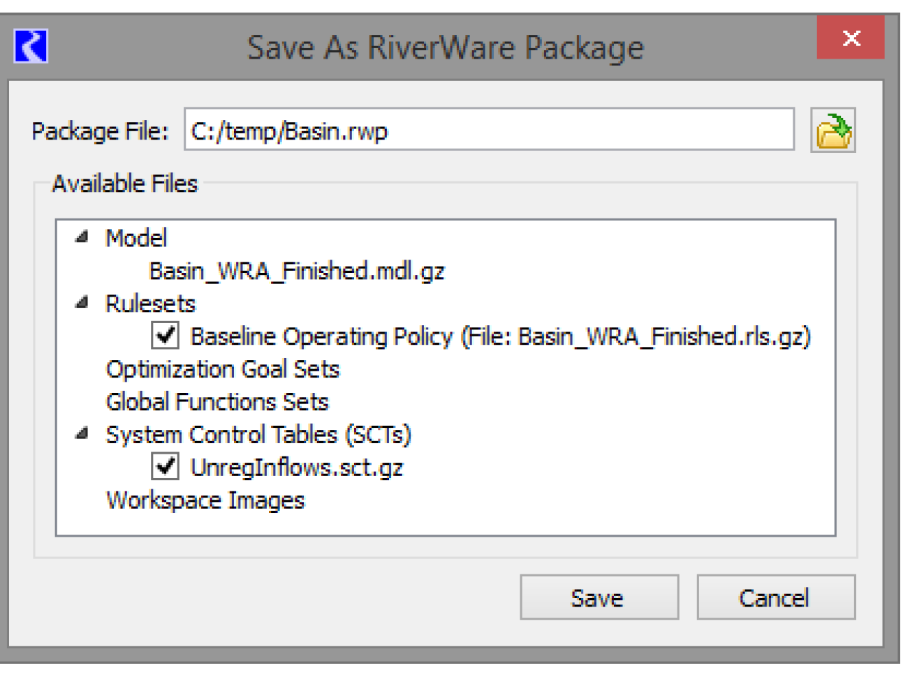Select the Optimization Goal Sets item

222,369
